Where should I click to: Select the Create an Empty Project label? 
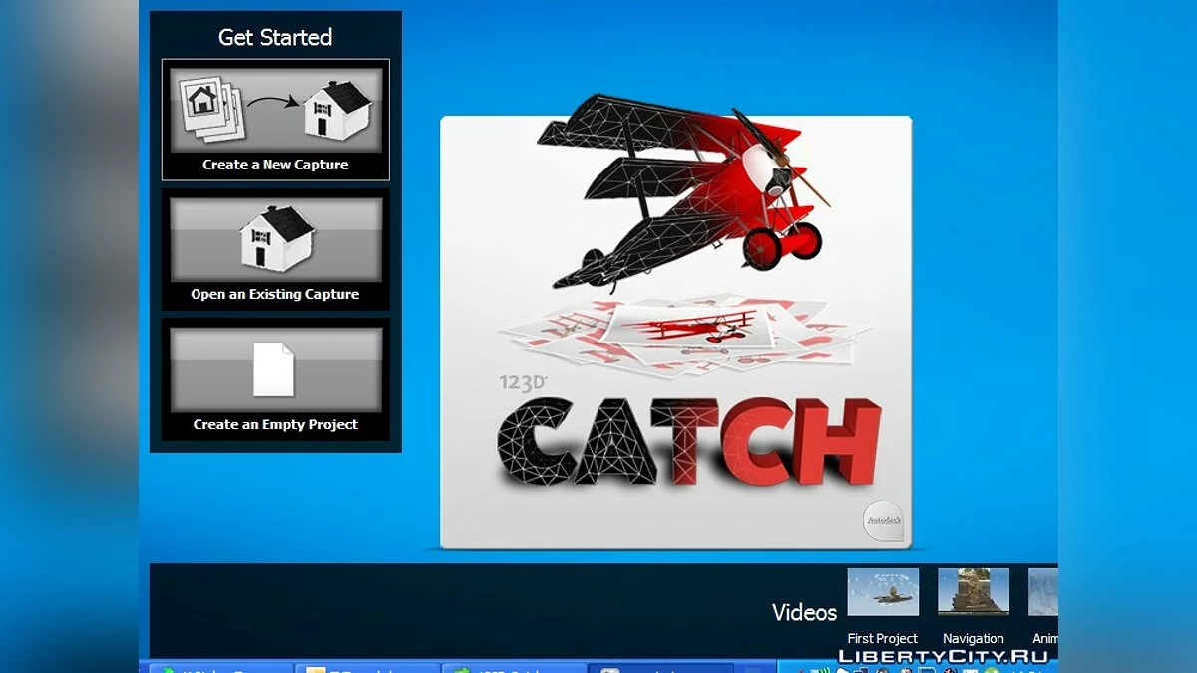click(x=275, y=425)
